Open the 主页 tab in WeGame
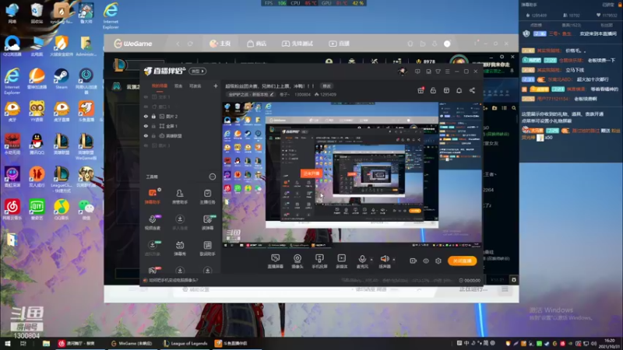Viewport: 623px width, 350px height. click(x=220, y=44)
